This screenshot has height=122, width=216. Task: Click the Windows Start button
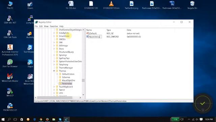tap(3, 119)
